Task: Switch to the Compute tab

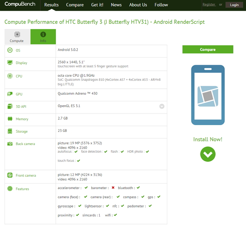Action: [17, 37]
